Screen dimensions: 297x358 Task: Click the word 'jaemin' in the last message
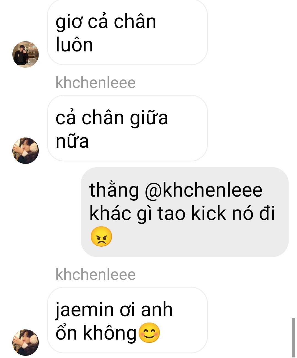[84, 310]
